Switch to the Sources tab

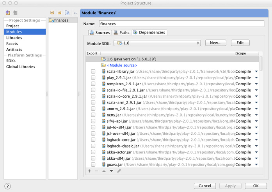[100, 33]
